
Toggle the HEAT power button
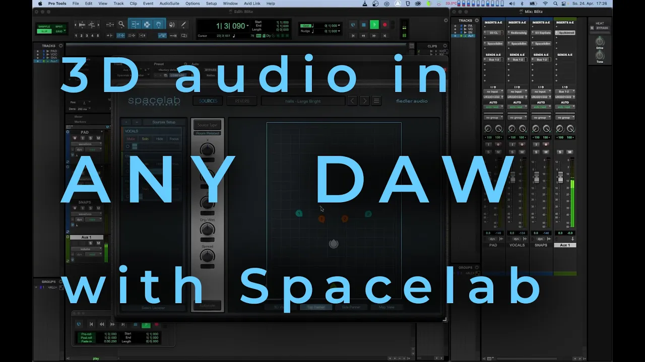point(593,28)
